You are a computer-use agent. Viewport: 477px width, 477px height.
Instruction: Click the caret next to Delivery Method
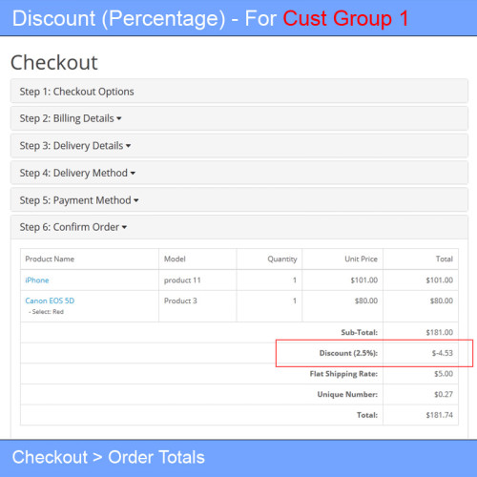133,174
